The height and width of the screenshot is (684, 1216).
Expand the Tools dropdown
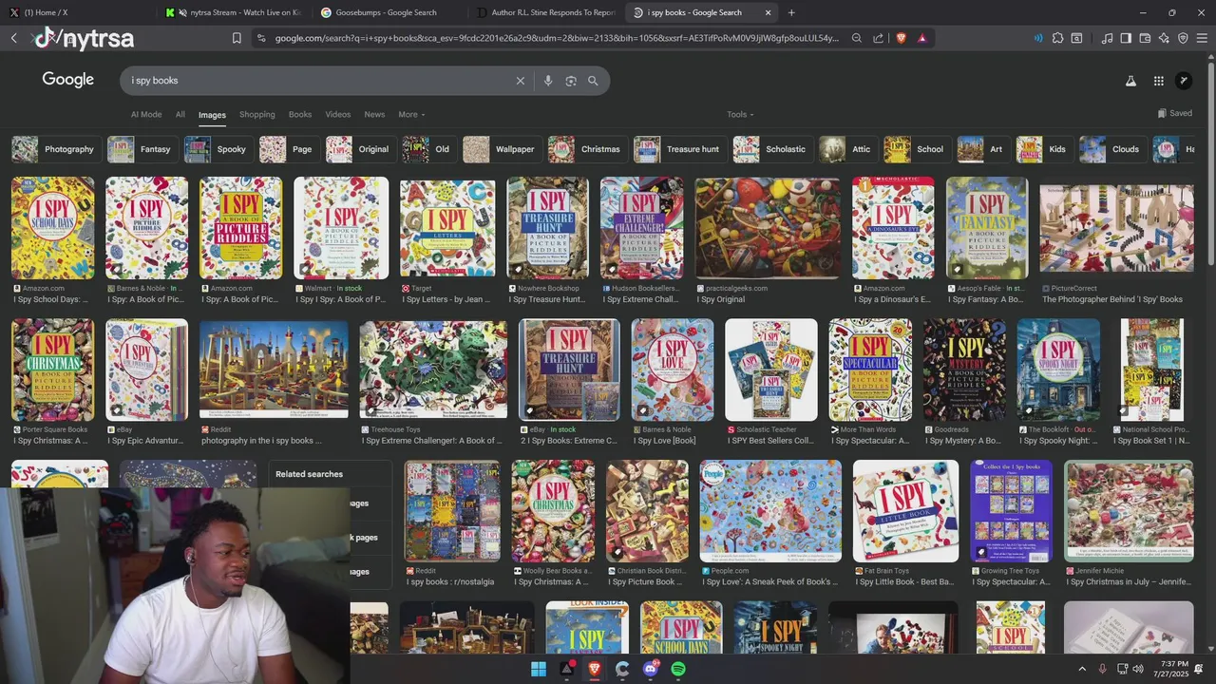pos(740,114)
